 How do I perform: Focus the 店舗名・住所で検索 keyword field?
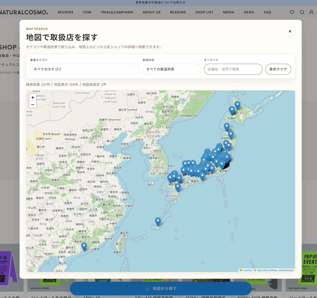tap(233, 69)
